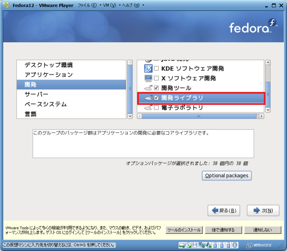Click the CD/DVD drive icon in the status bar
The width and height of the screenshot is (287, 251).
189,246
